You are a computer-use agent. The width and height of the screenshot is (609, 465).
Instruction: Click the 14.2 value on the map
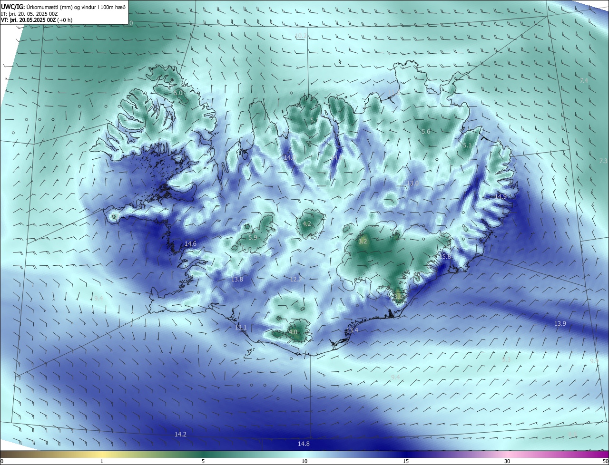180,435
